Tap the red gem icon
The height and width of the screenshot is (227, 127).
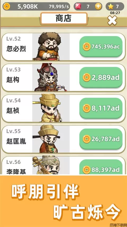coord(79,6)
